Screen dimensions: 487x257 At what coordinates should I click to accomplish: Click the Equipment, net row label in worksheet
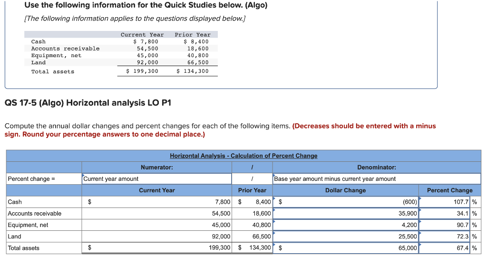tap(28, 225)
